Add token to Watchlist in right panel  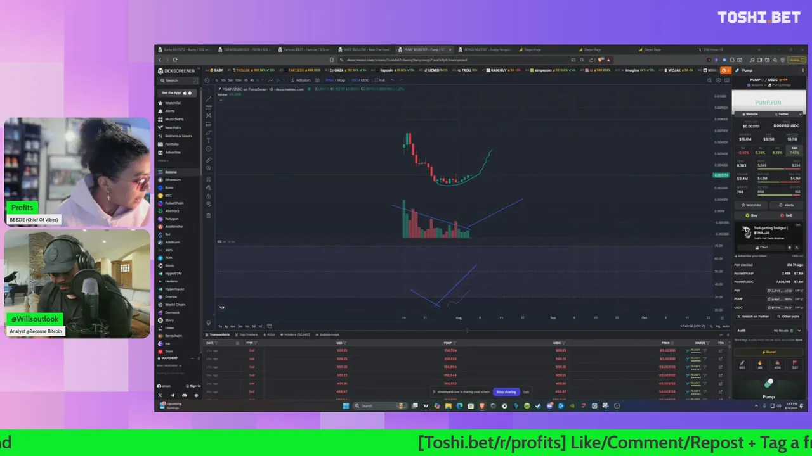751,205
